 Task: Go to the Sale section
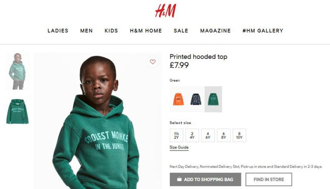pyautogui.click(x=181, y=31)
